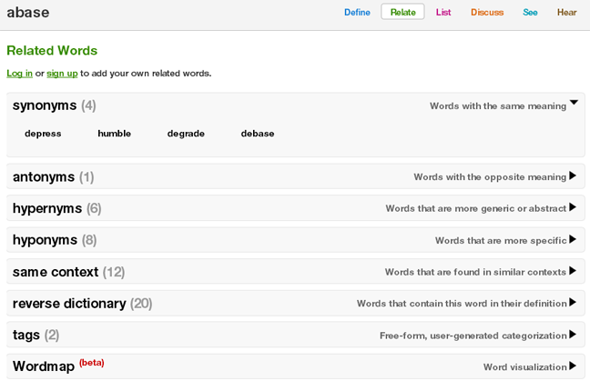The image size is (590, 381).
Task: Click 'Words that are more specific' description
Action: (501, 240)
